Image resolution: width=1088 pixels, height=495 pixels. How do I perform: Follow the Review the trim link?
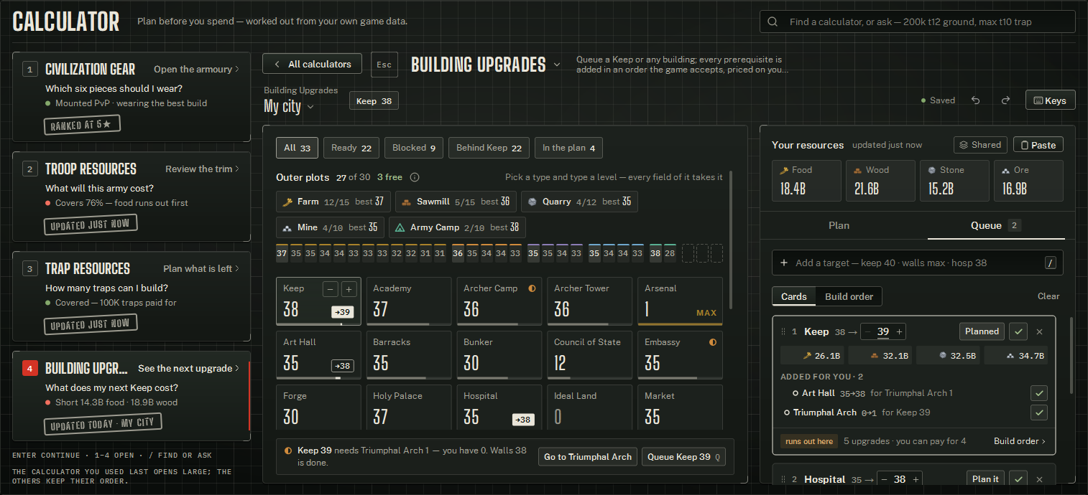(x=202, y=169)
